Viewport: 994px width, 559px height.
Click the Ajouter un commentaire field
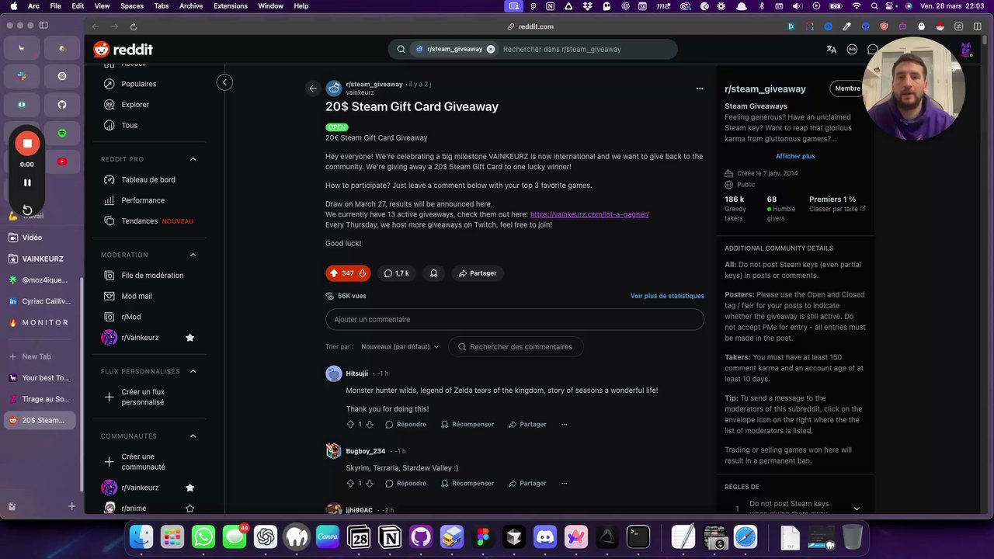pyautogui.click(x=515, y=320)
